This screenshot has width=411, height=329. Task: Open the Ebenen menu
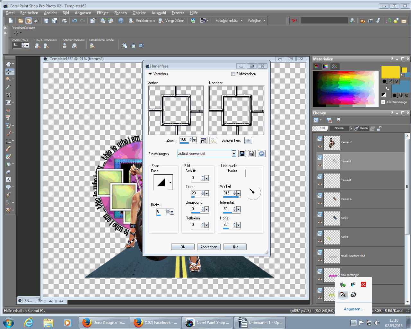[120, 13]
